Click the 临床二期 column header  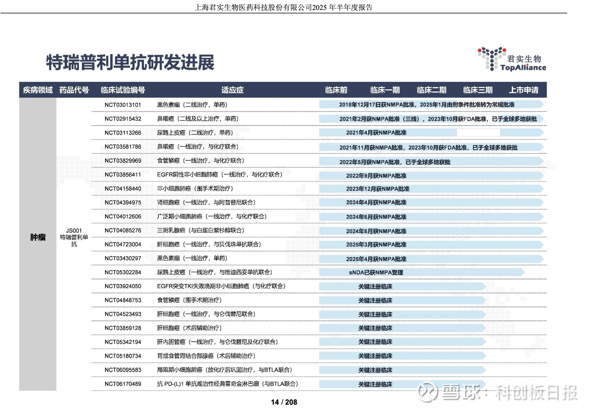click(431, 90)
